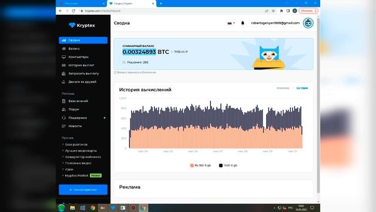This screenshot has width=376, height=212.
Task: Select the highlighted 0.00324893 balance value
Action: (139, 52)
